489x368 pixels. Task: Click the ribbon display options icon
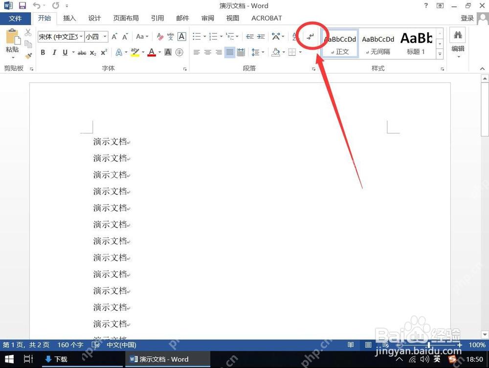coord(440,5)
